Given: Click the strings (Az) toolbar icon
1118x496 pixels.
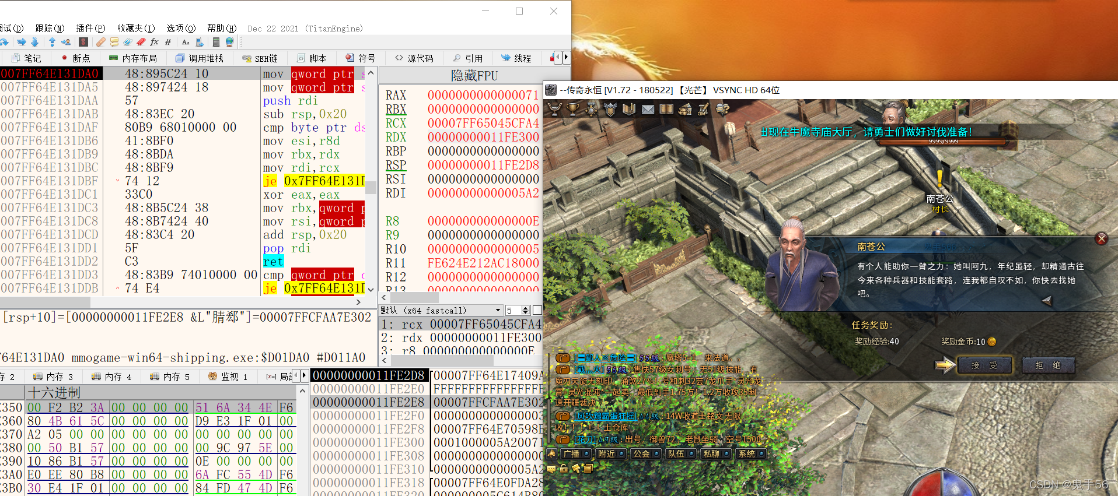Looking at the screenshot, I should coord(186,42).
